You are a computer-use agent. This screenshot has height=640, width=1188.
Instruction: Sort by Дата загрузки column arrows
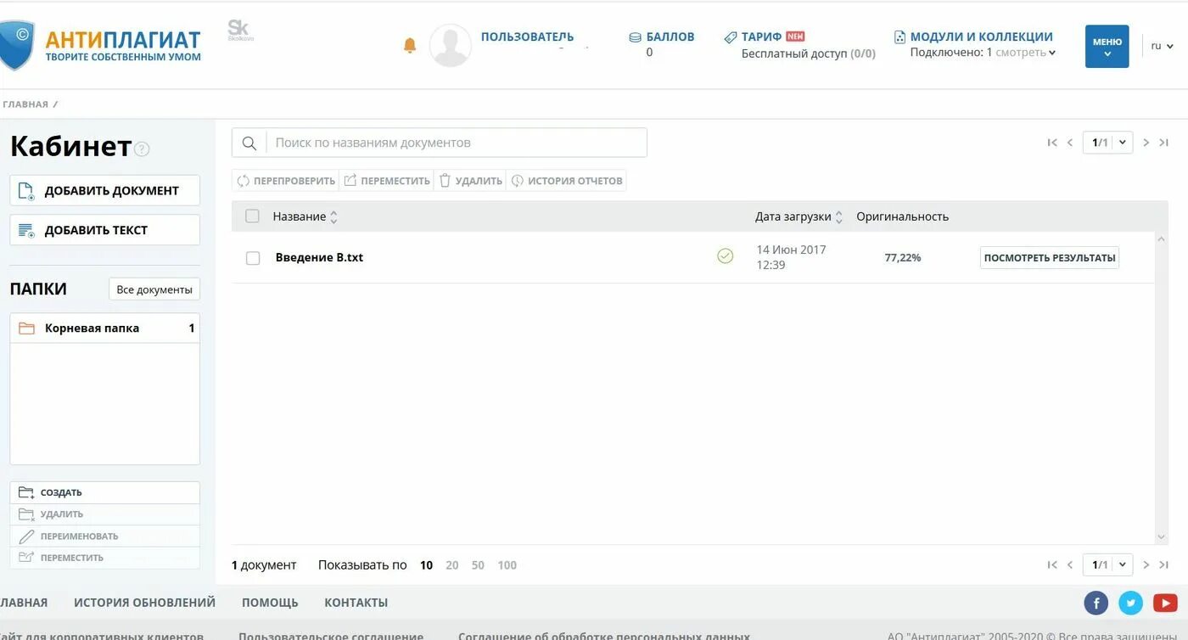[x=839, y=217]
